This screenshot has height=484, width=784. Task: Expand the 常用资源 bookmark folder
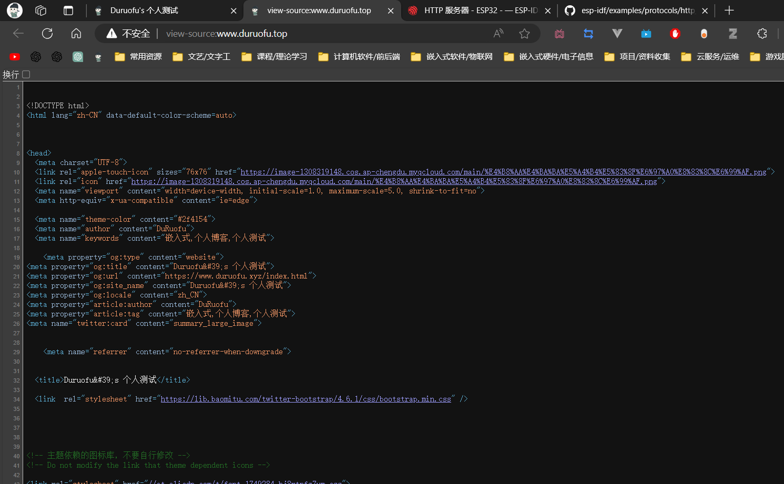pos(138,57)
